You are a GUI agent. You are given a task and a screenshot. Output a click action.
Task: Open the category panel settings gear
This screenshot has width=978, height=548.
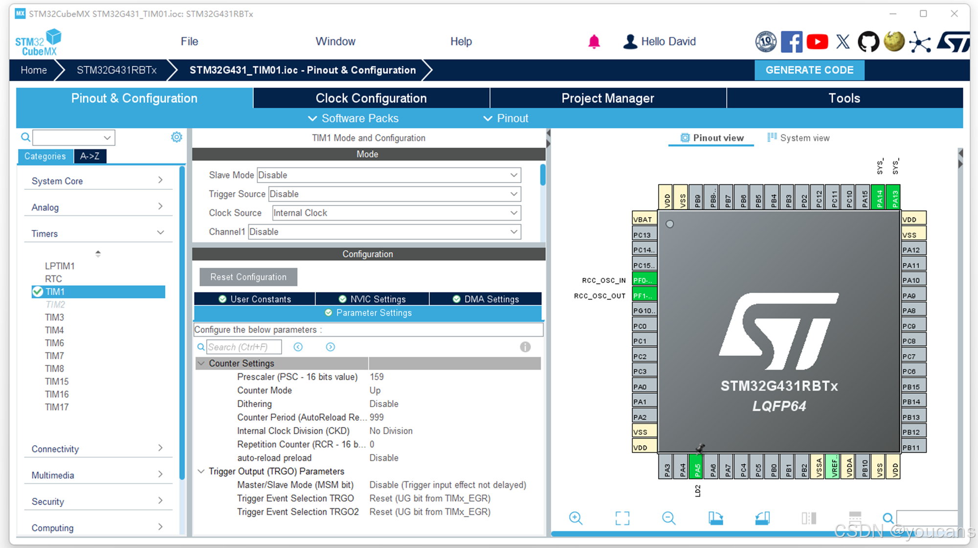177,137
